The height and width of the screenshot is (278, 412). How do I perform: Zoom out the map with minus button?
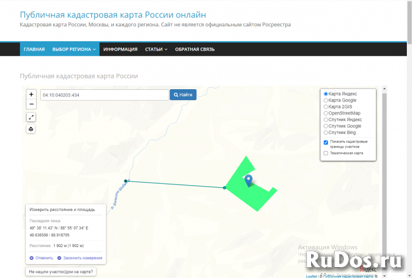31,104
